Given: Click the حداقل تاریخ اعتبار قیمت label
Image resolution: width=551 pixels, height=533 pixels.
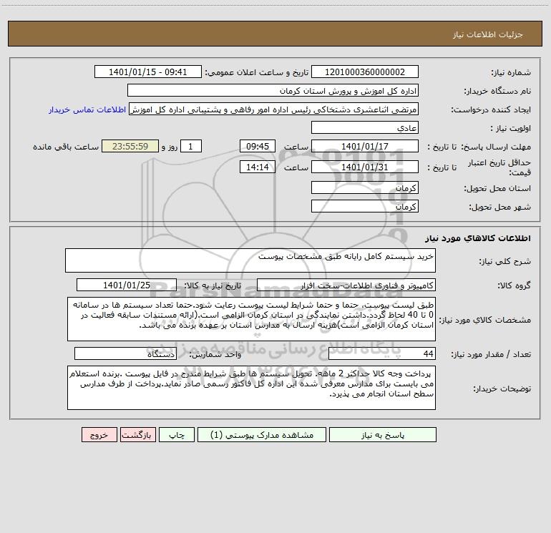Looking at the screenshot, I should pyautogui.click(x=499, y=167).
